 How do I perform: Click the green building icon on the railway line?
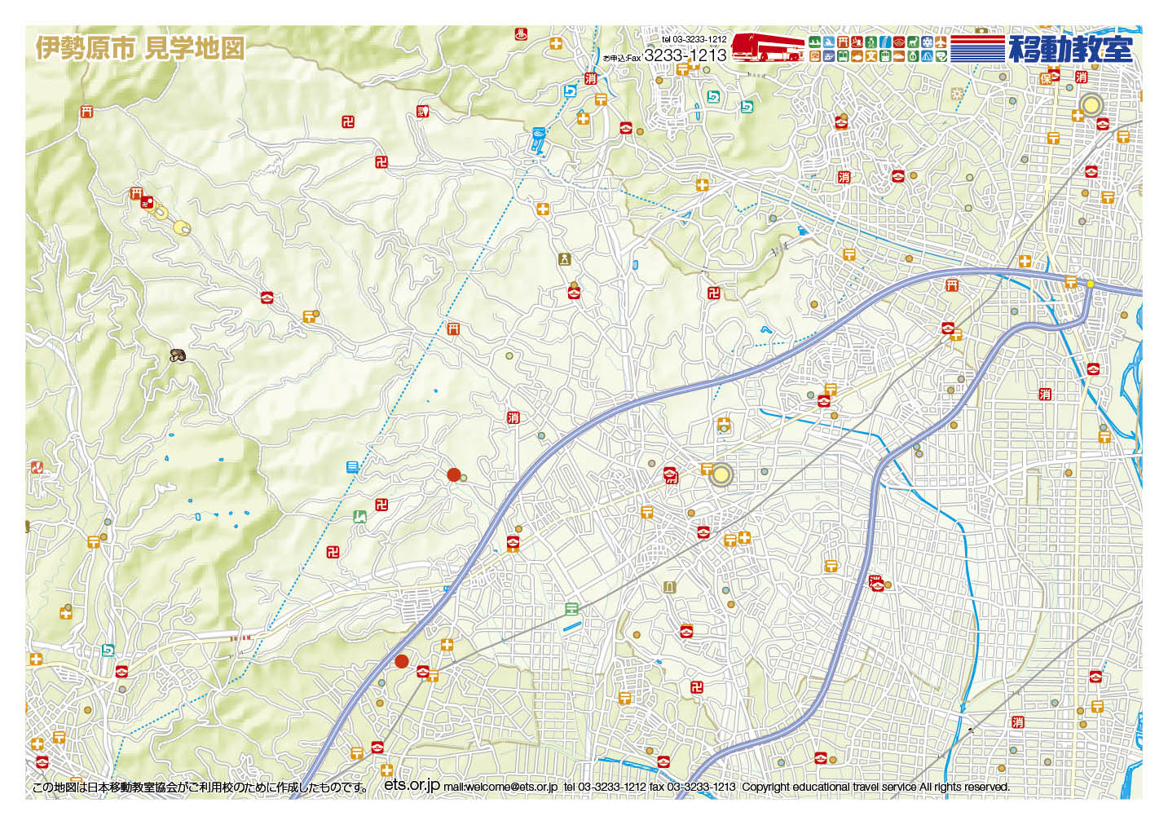click(x=571, y=608)
